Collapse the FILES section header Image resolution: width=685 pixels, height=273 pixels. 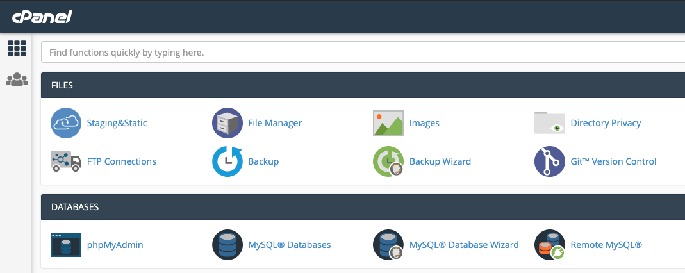363,85
